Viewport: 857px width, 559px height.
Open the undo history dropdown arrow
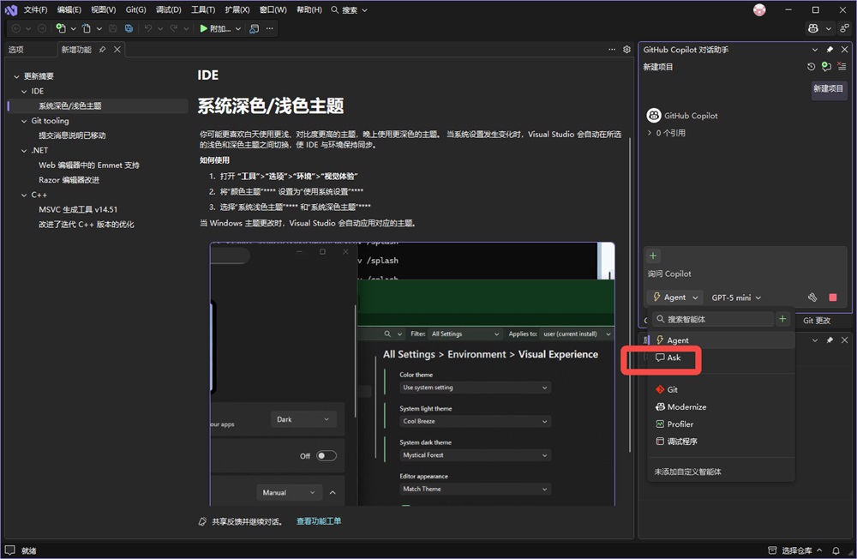(x=160, y=28)
